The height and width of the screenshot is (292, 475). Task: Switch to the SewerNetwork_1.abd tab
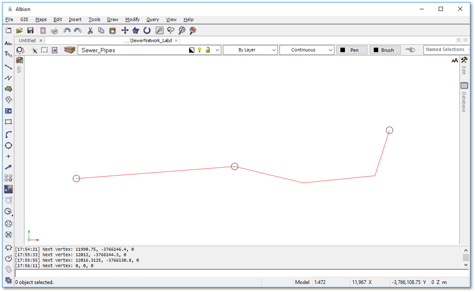click(x=148, y=40)
